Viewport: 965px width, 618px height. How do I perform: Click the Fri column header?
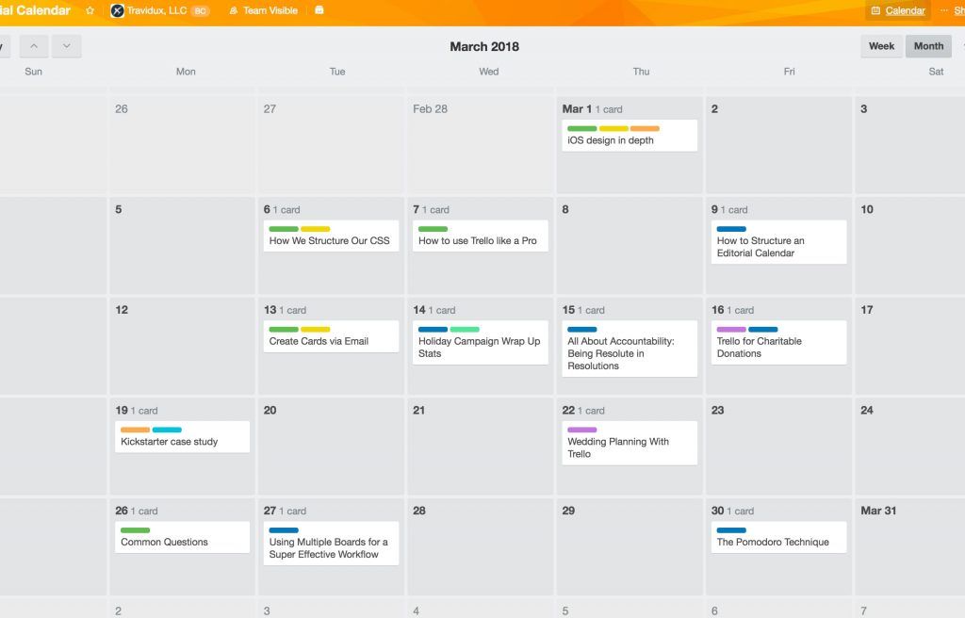[x=789, y=72]
